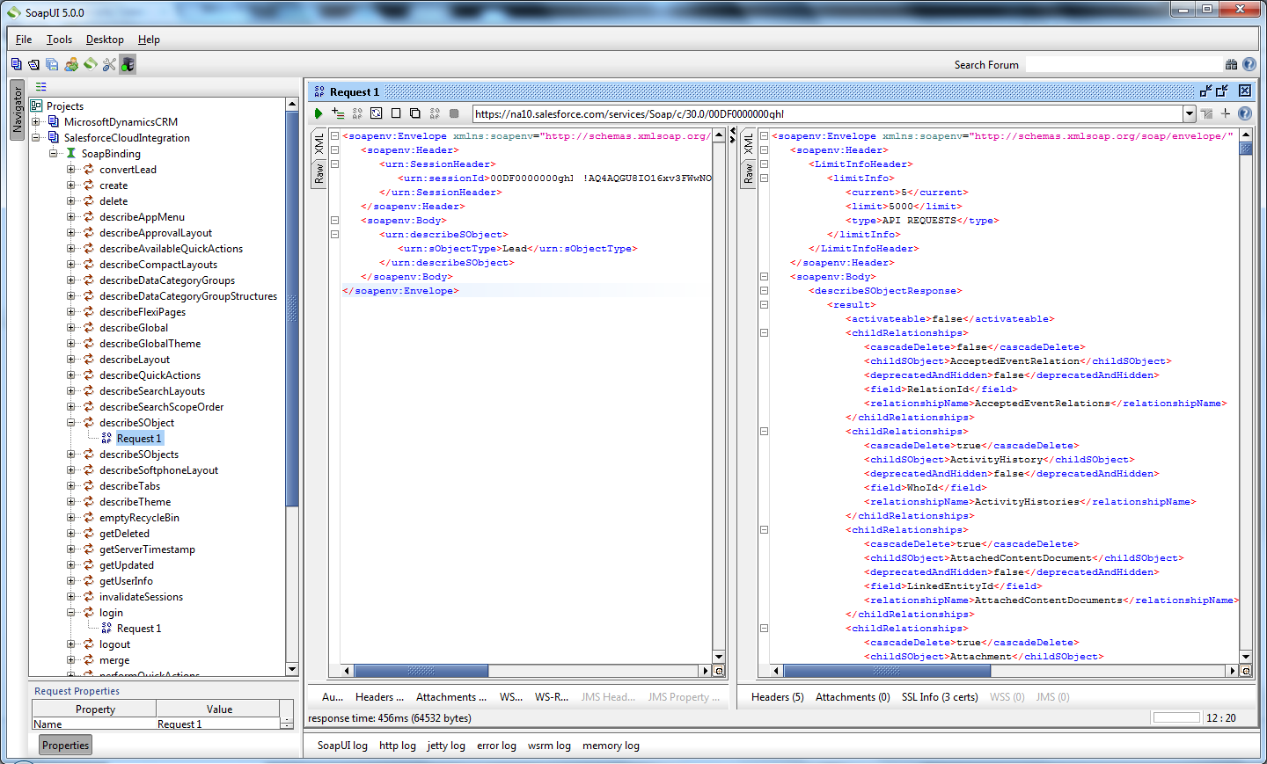The image size is (1267, 764).
Task: Open the Tools menu
Action: click(x=59, y=40)
